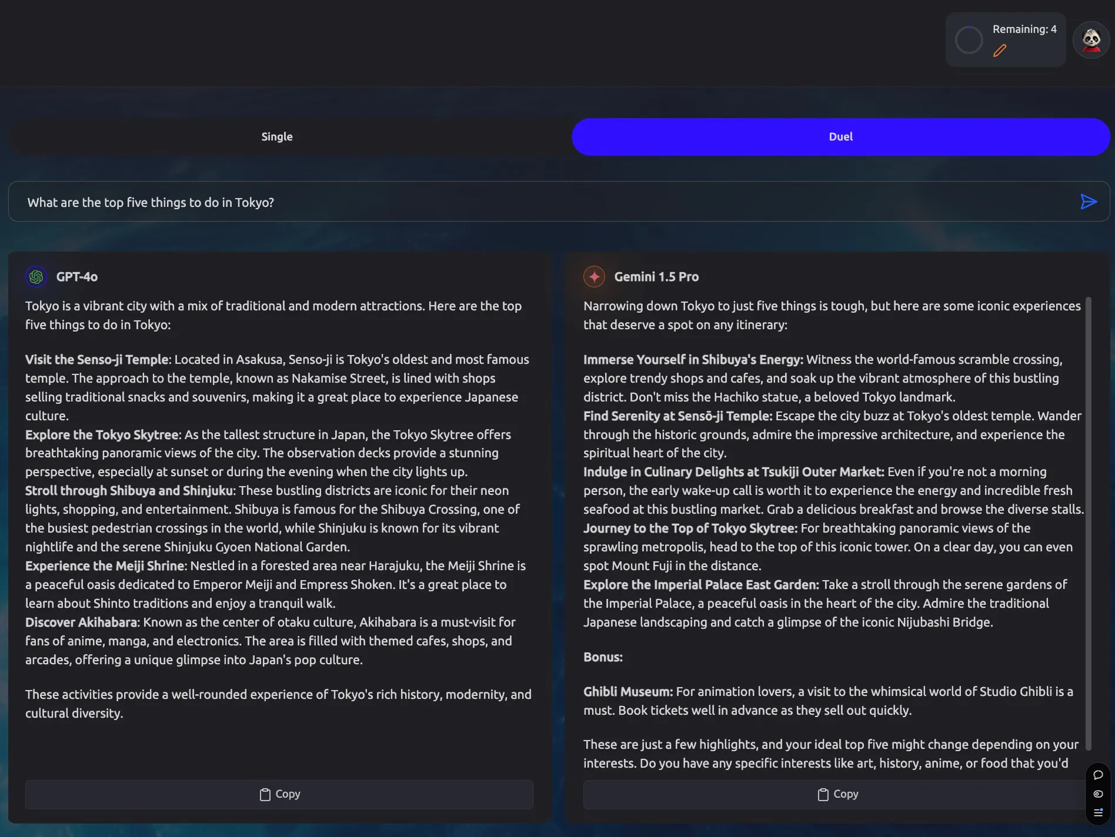Click the 'GPT-4o' model name

(x=77, y=277)
